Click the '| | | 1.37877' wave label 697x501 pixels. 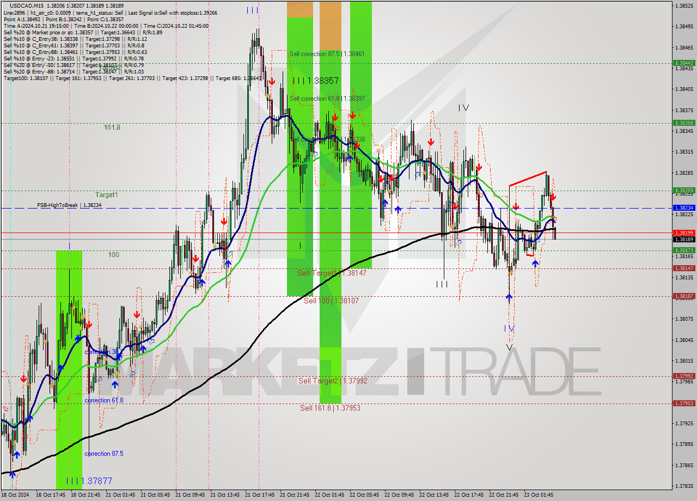89,481
